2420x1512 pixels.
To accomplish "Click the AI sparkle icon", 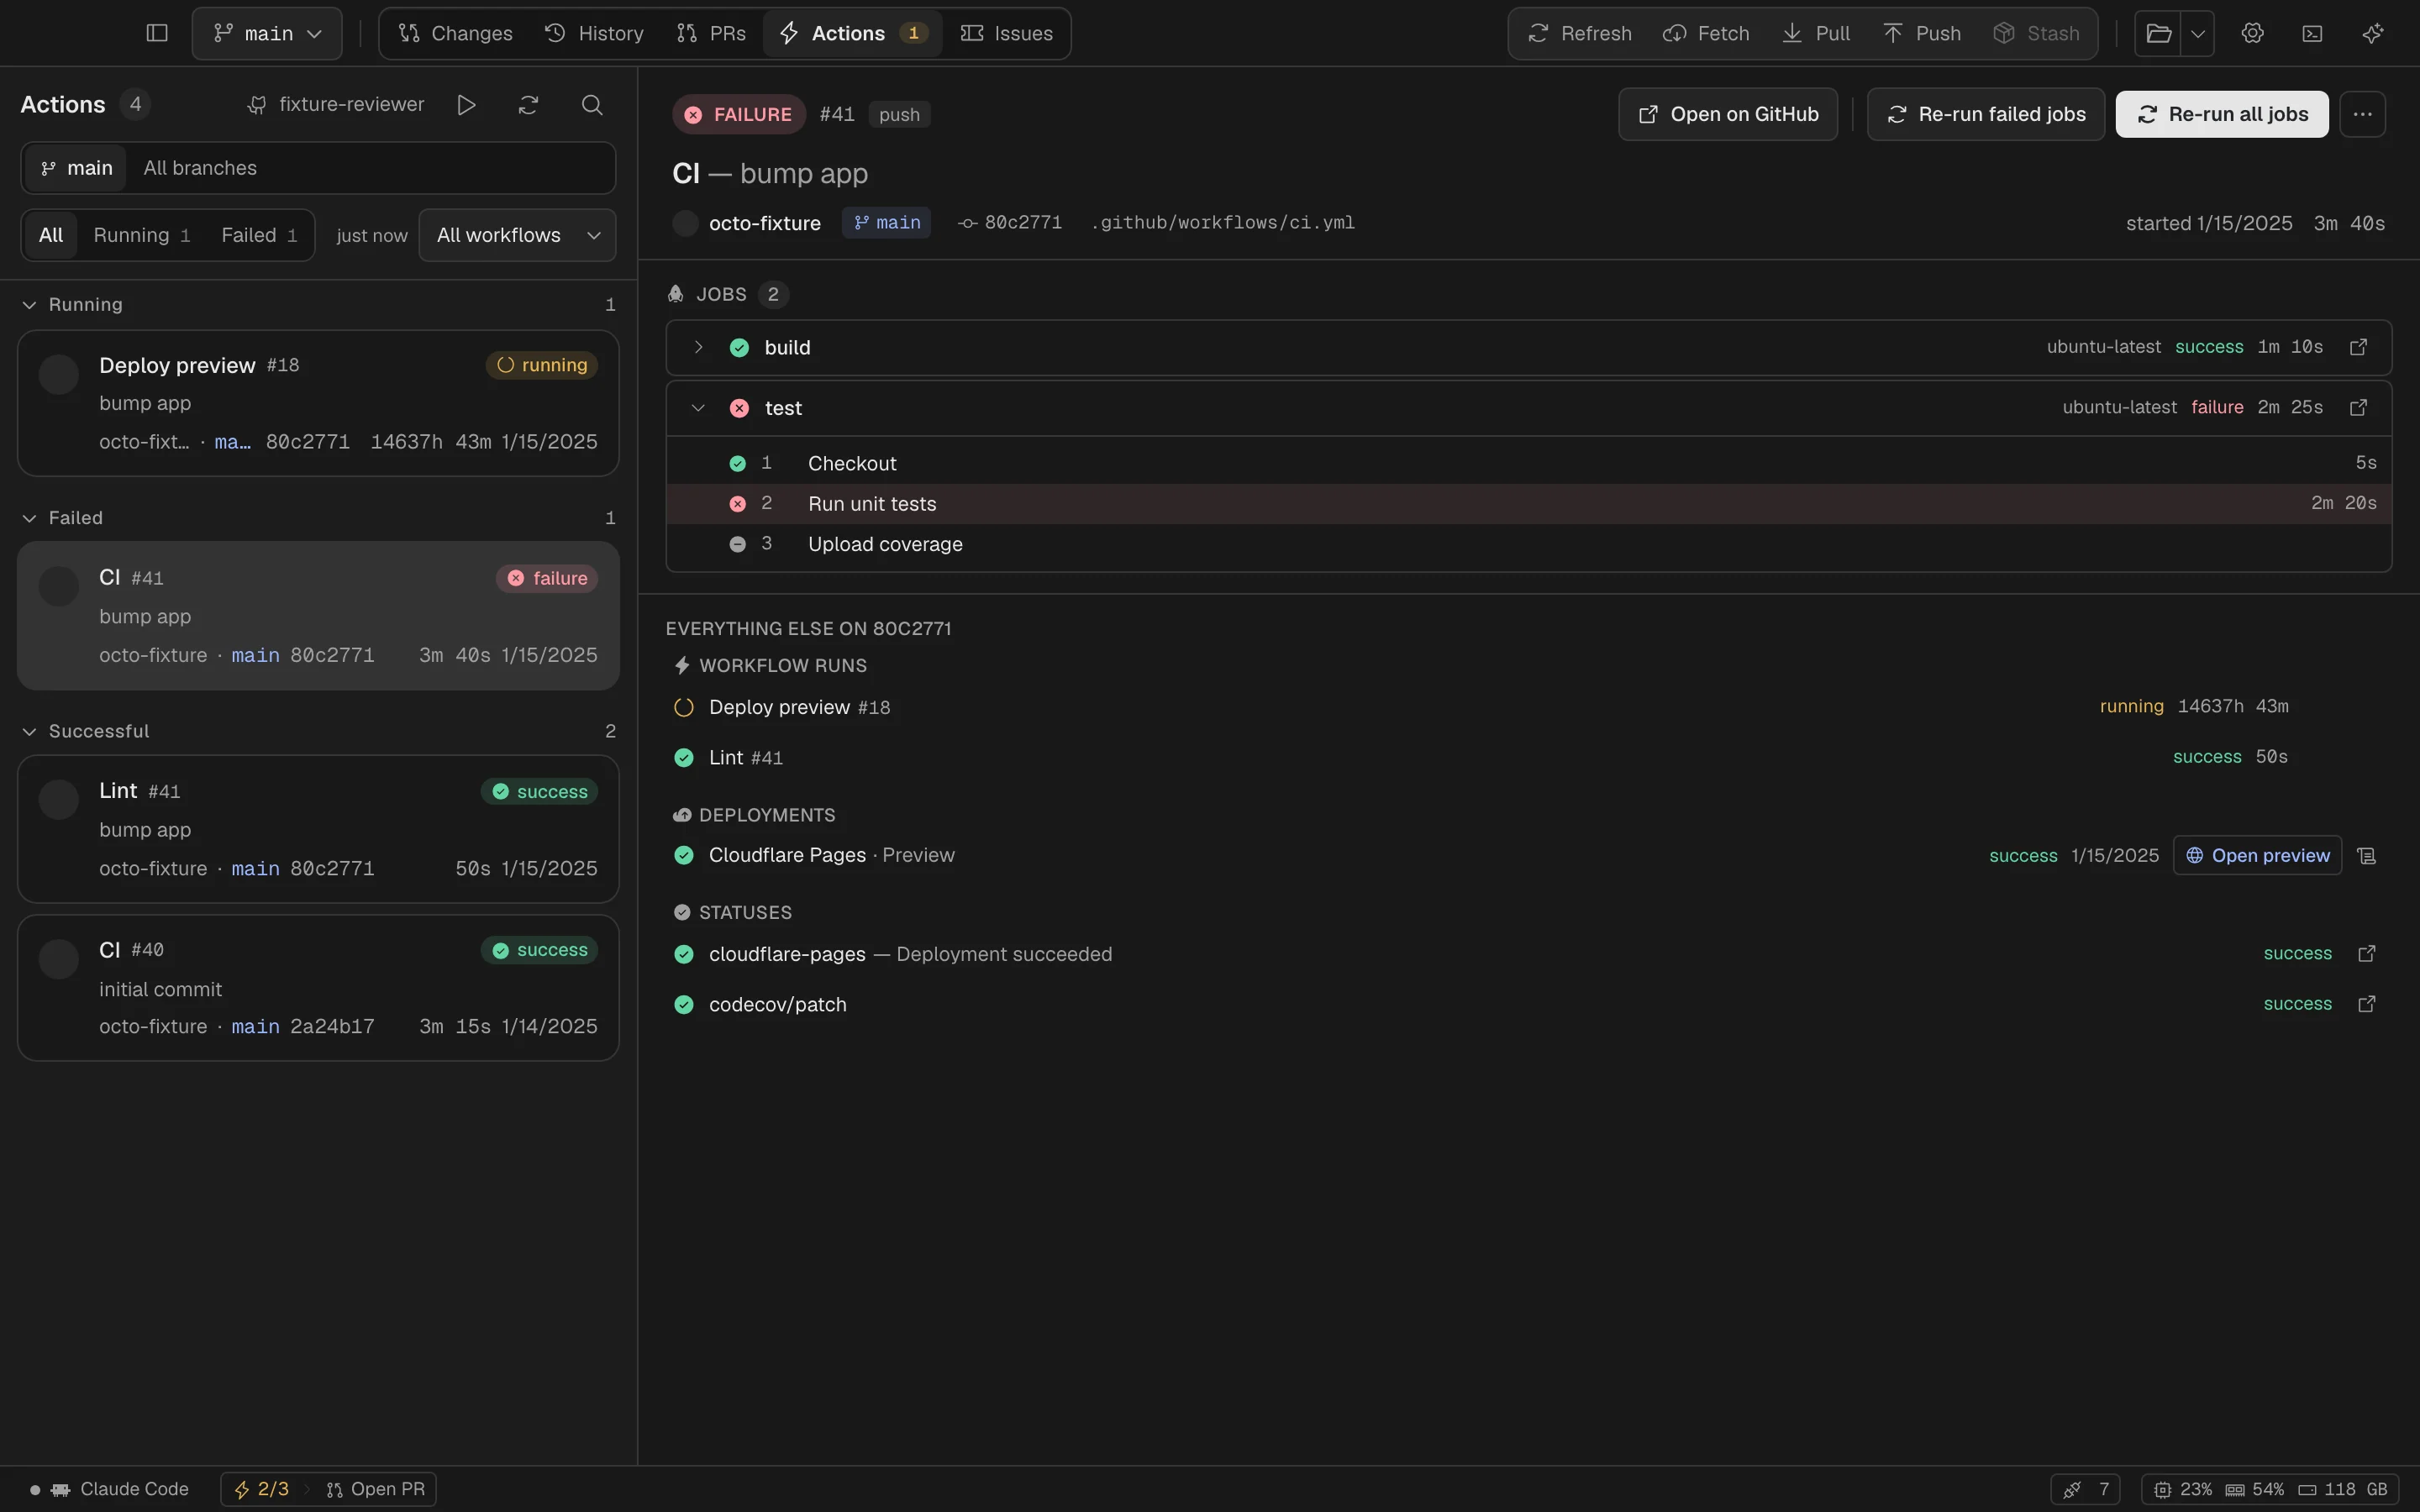I will point(2372,33).
